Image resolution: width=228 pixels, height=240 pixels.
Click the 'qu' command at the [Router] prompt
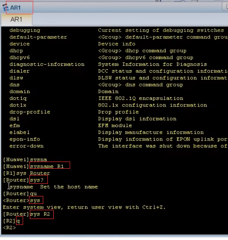tap(33, 194)
